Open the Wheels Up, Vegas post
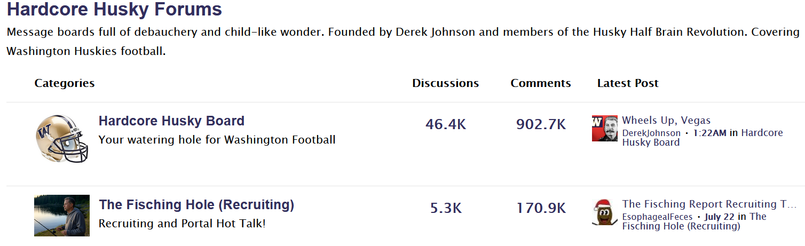The width and height of the screenshot is (805, 246). coord(666,121)
